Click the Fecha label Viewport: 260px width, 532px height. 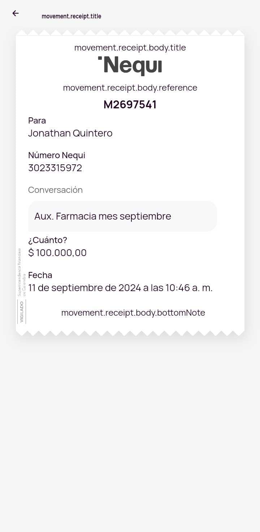(x=40, y=275)
